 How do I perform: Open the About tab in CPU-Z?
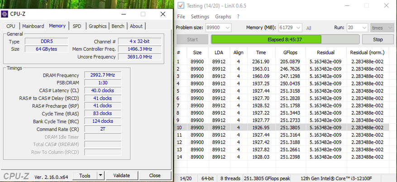pyautogui.click(x=136, y=26)
